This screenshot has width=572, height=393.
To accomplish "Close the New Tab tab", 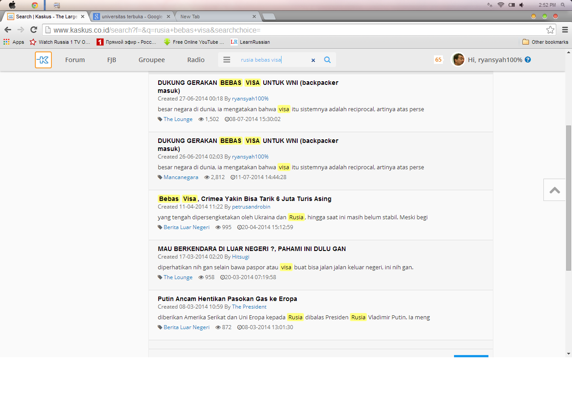I will point(254,17).
